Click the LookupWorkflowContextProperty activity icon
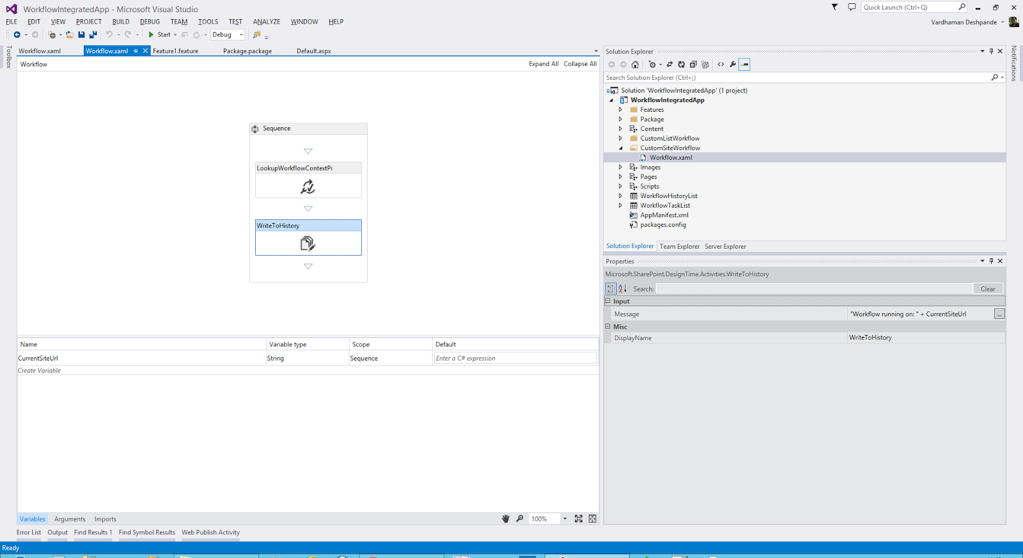1023x558 pixels. coord(308,187)
